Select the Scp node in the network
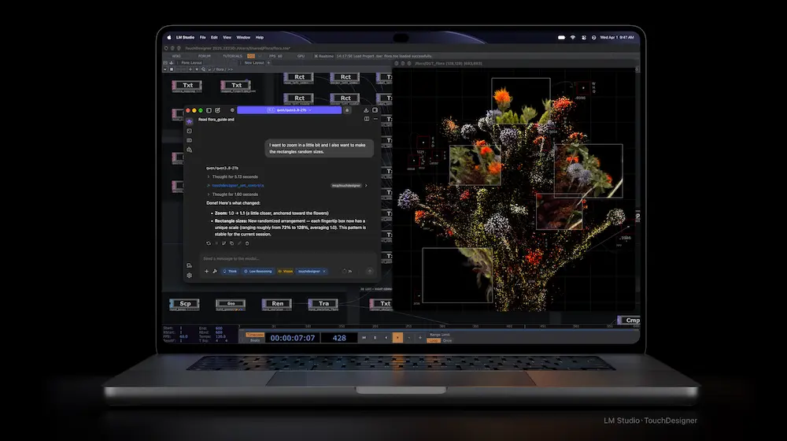The width and height of the screenshot is (787, 441). (x=185, y=304)
